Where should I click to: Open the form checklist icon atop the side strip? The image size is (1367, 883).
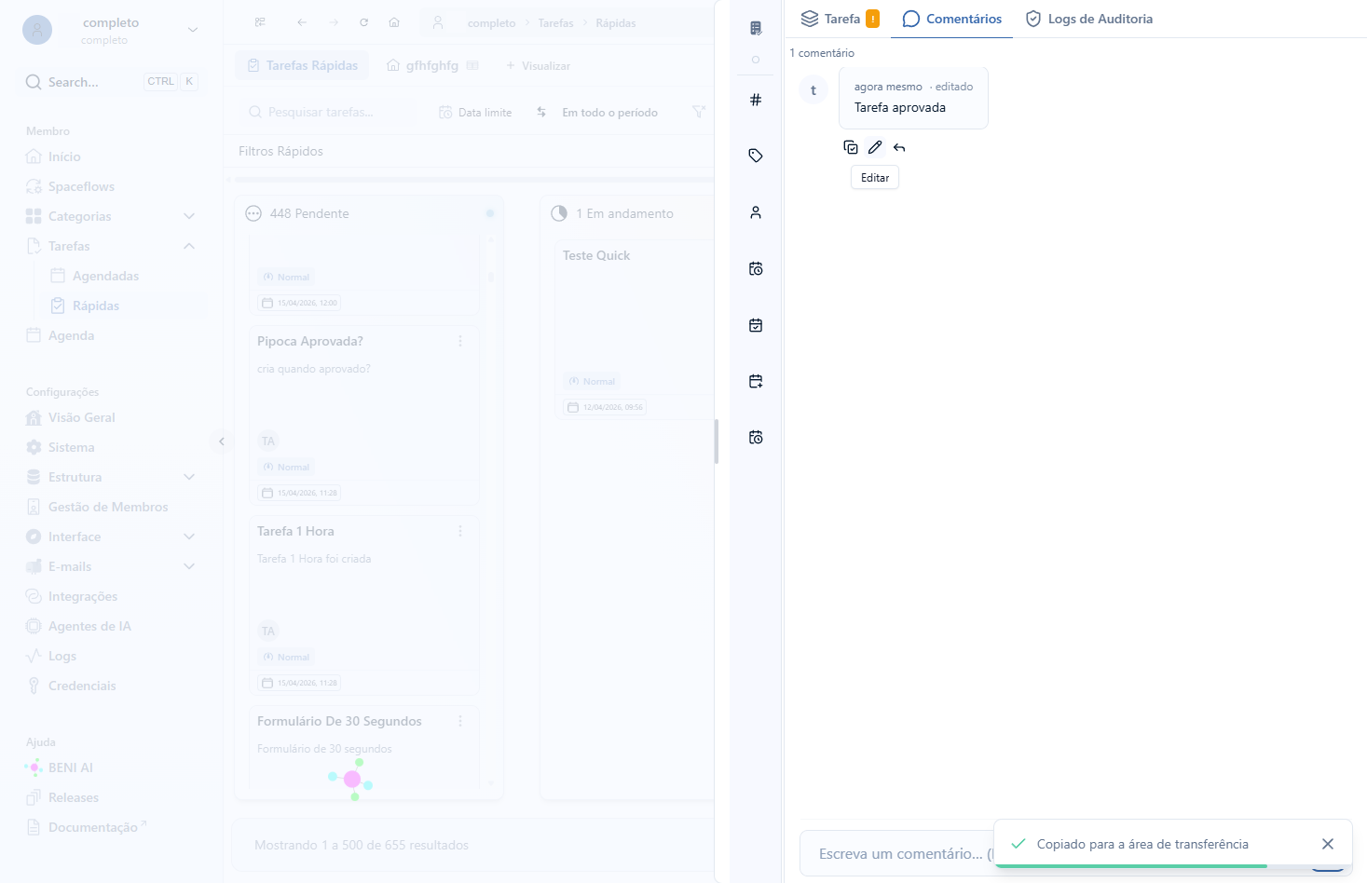click(x=756, y=28)
